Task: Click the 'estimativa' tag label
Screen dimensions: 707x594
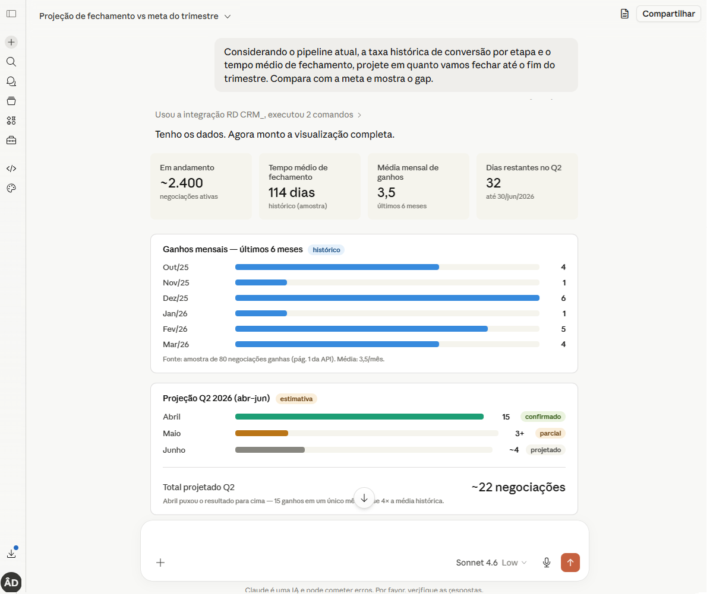Action: click(296, 399)
